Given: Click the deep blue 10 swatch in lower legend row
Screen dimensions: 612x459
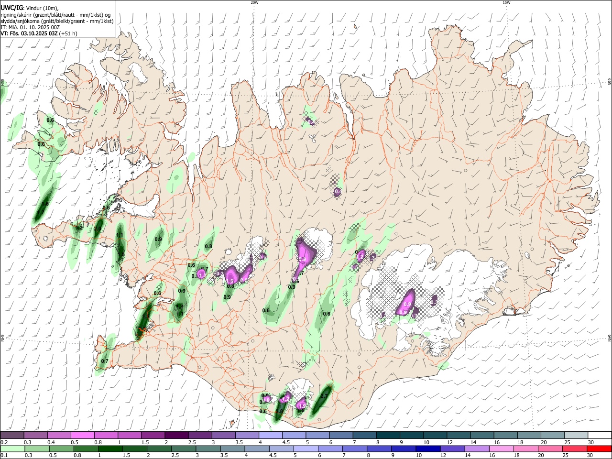Looking at the screenshot, I should click(x=428, y=448).
